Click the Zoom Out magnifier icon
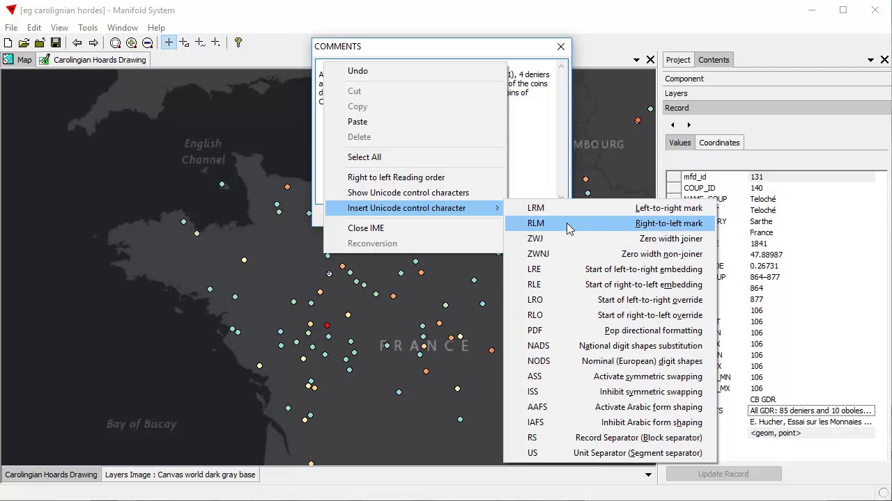The height and width of the screenshot is (501, 892). click(x=148, y=43)
